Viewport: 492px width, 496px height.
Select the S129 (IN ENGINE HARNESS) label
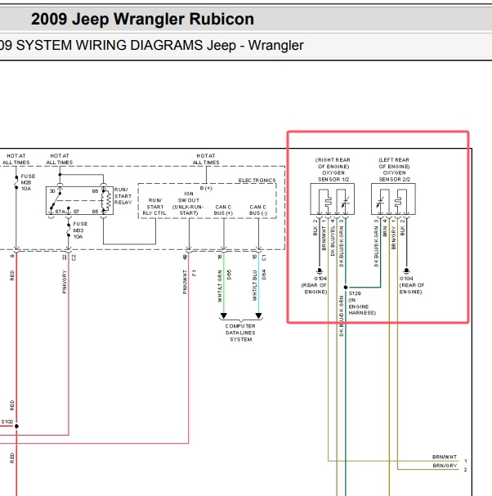362,303
